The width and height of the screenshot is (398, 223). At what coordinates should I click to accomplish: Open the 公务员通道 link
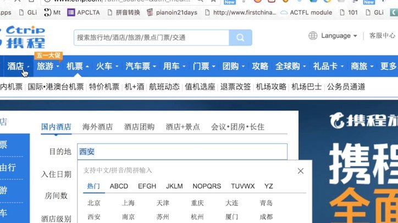(346, 87)
